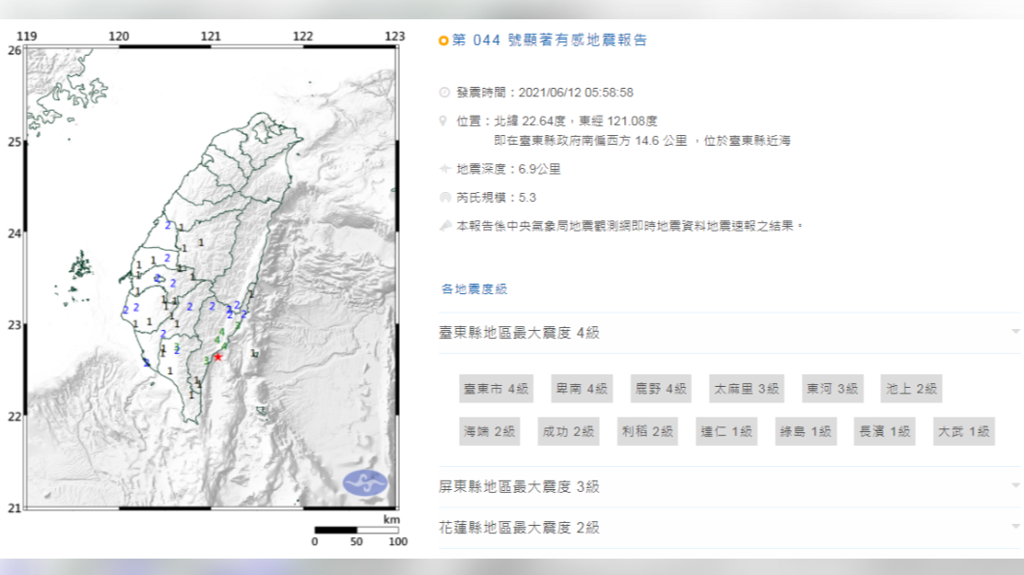This screenshot has width=1024, height=575.
Task: Click the 綠島 1級 tag
Action: tap(806, 431)
